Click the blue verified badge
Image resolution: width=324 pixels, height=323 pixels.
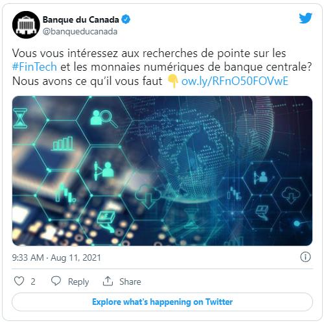[126, 19]
